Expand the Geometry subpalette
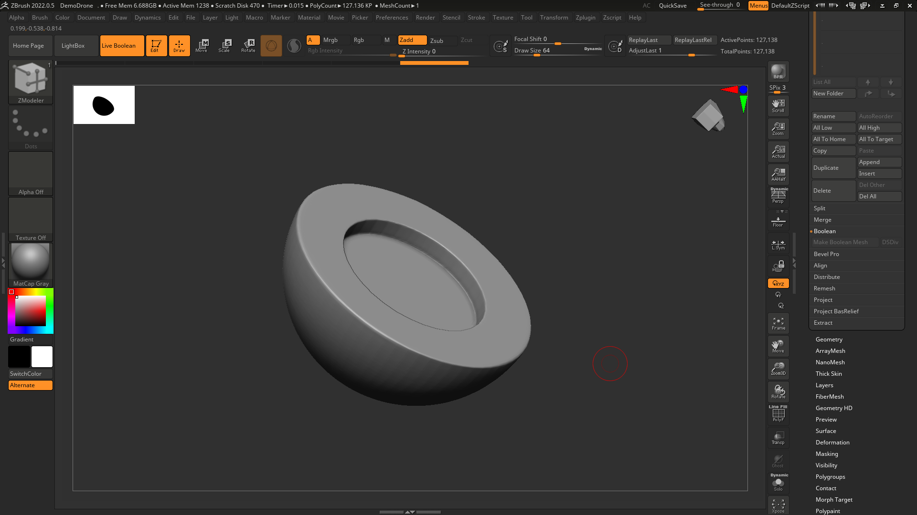This screenshot has height=515, width=917. click(829, 340)
